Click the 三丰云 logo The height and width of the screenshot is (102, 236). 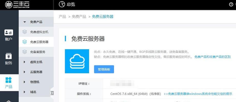17,5
